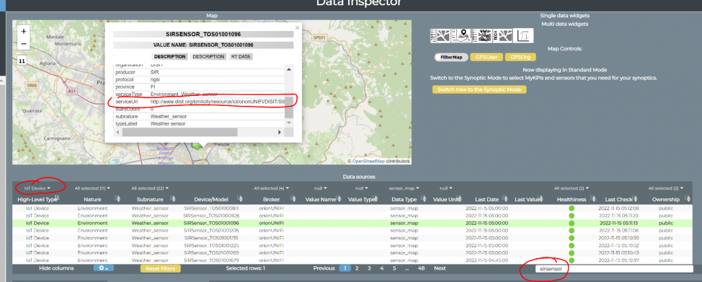Click the search field containing sirsensor
Viewport: 702px width, 282px height.
(614, 269)
